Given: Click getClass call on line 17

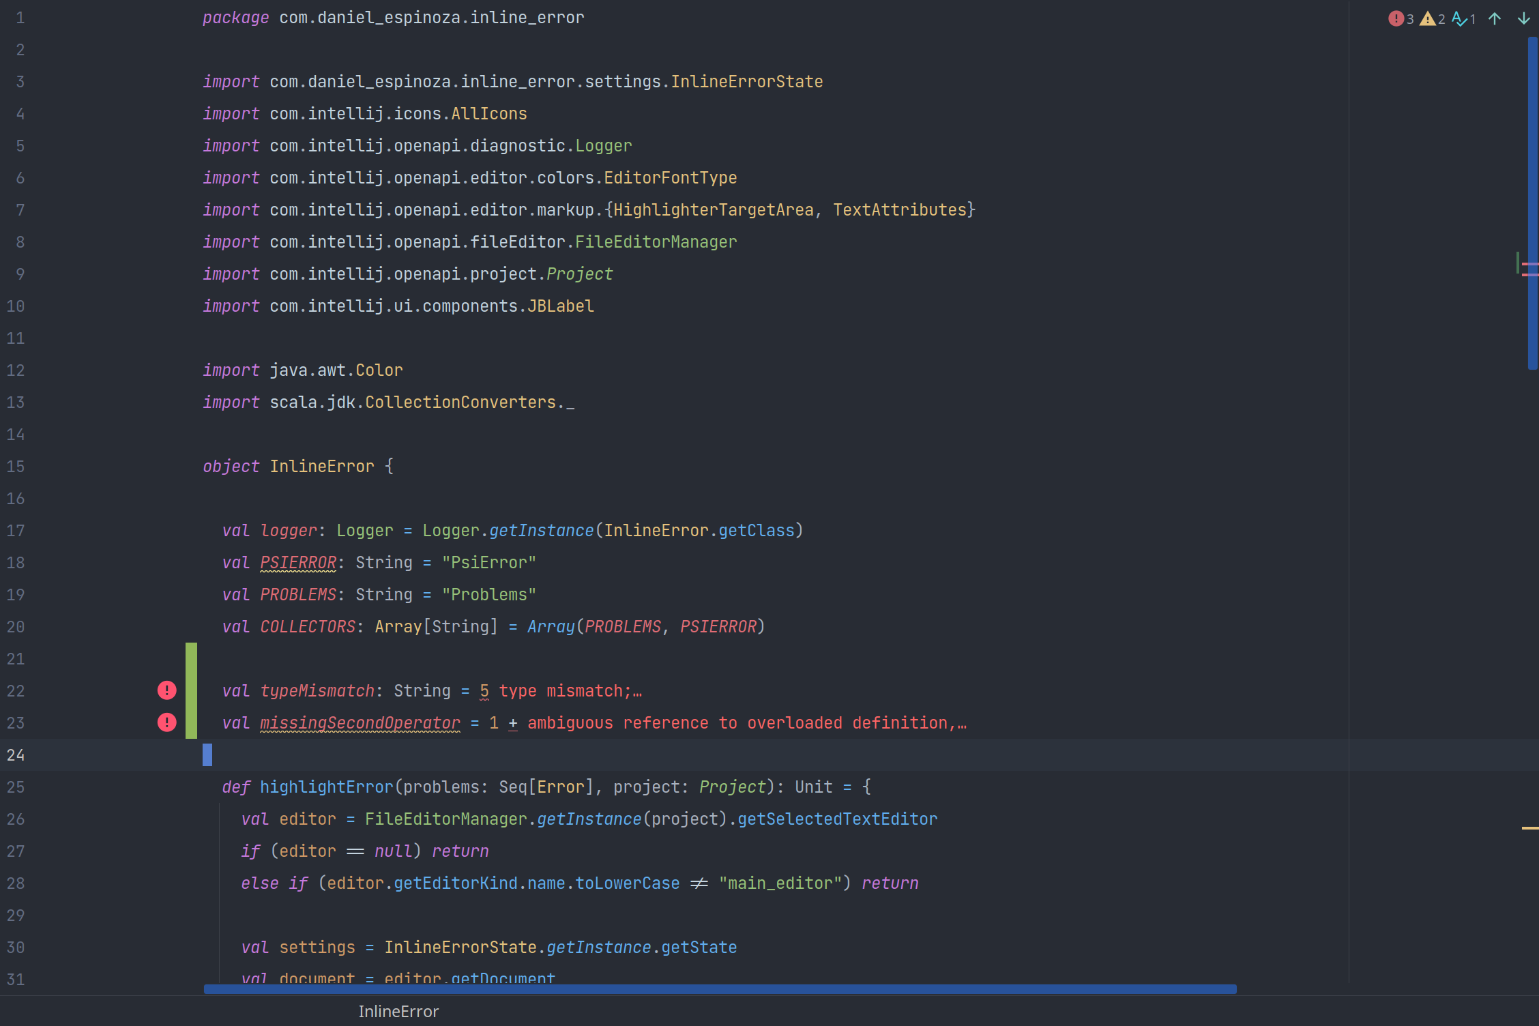Looking at the screenshot, I should tap(757, 531).
